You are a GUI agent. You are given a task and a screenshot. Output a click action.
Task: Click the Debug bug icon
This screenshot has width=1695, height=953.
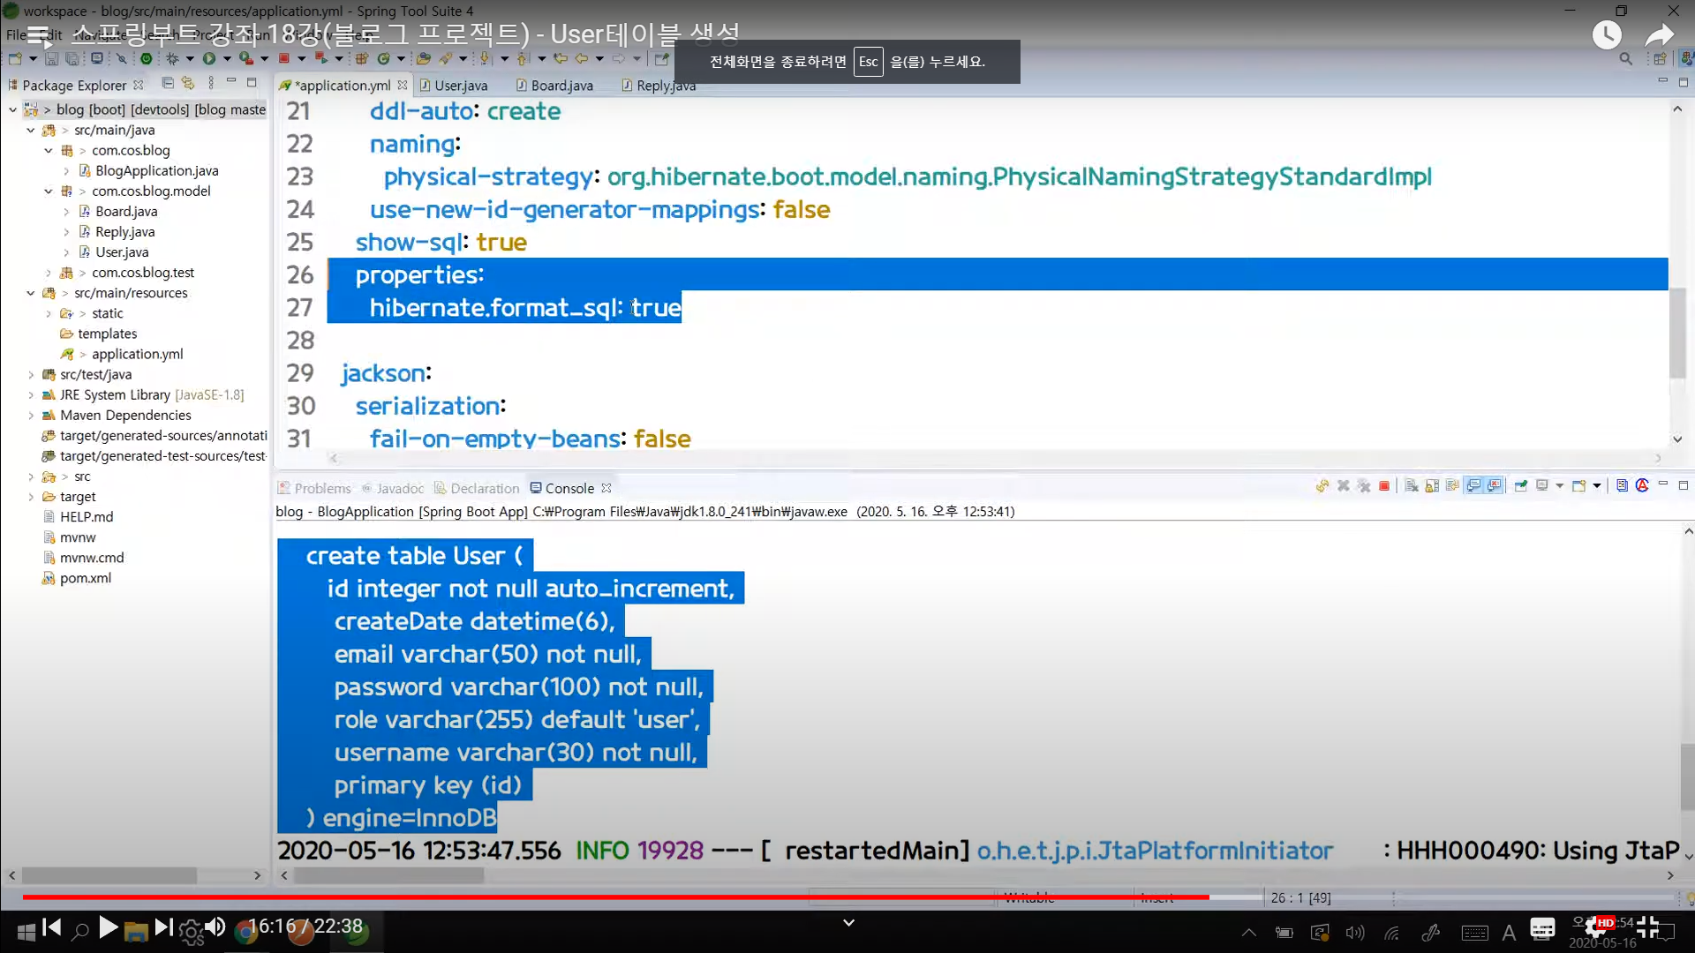tap(172, 59)
